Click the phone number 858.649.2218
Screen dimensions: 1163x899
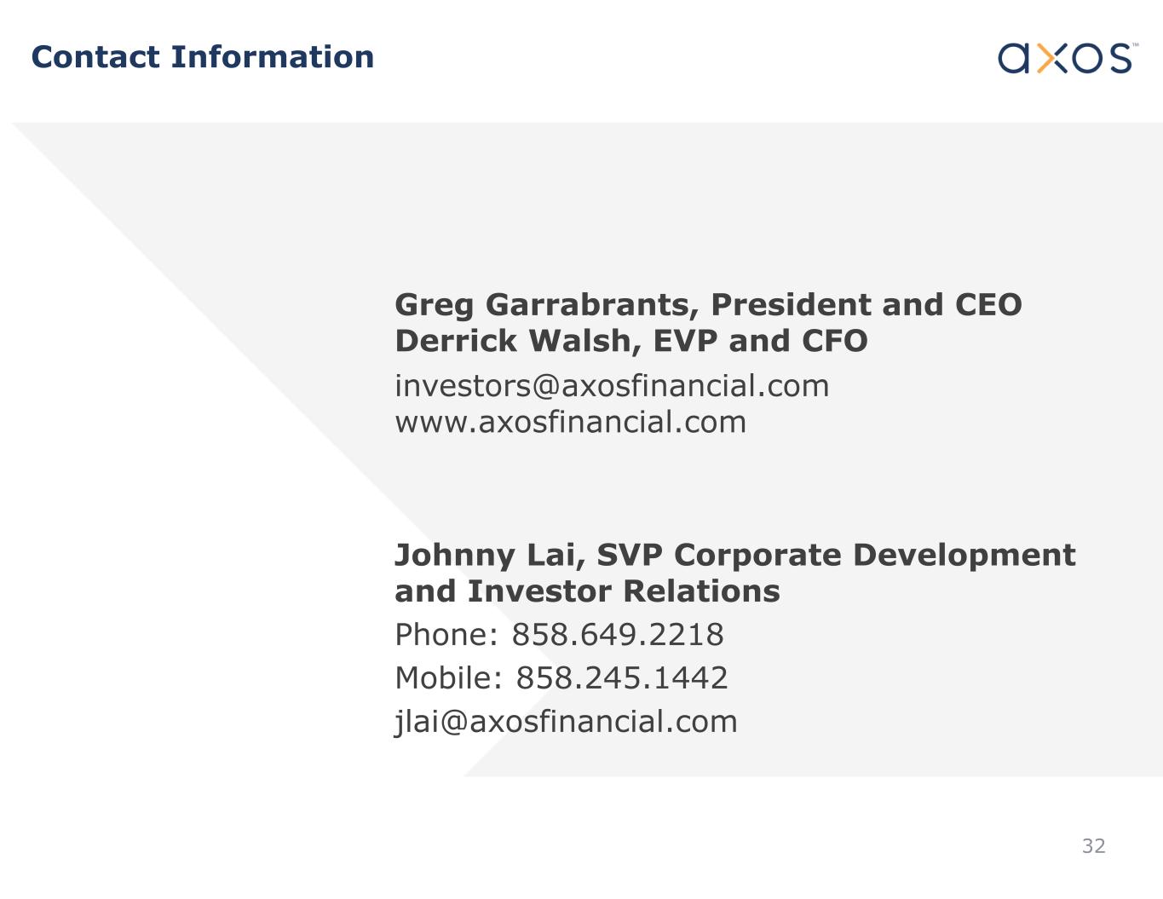click(618, 635)
